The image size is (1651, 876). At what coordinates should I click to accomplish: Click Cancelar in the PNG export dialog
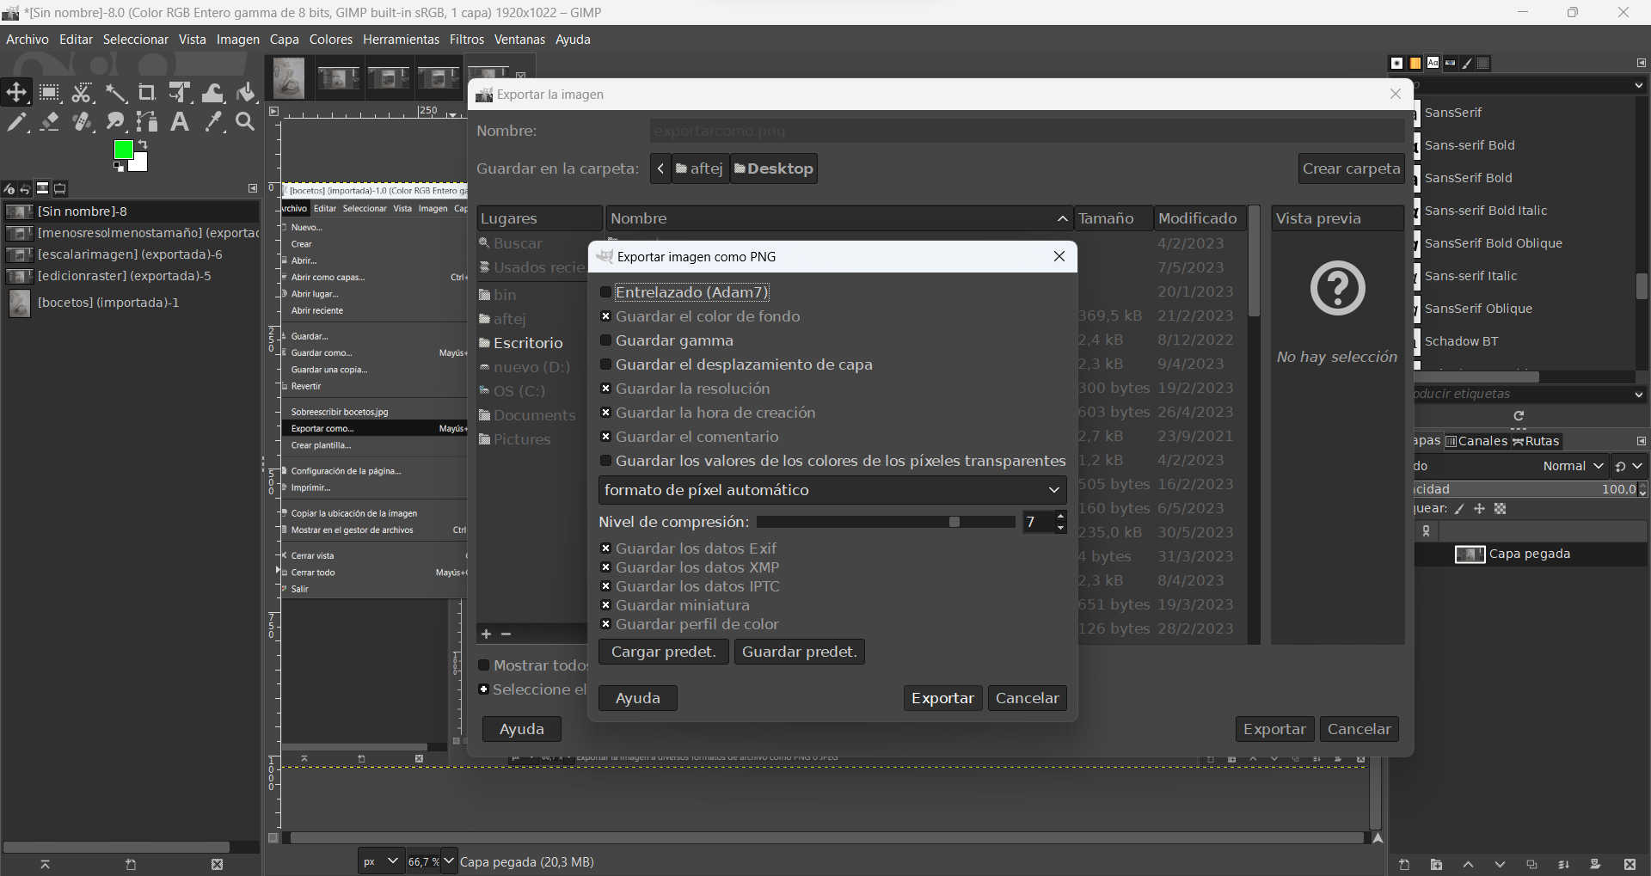(1027, 698)
